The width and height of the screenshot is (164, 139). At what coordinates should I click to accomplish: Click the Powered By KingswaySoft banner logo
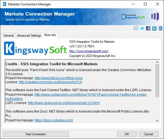pos(133,17)
